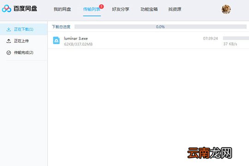Click the download arrow icon beside 正在下载

pos(9,29)
